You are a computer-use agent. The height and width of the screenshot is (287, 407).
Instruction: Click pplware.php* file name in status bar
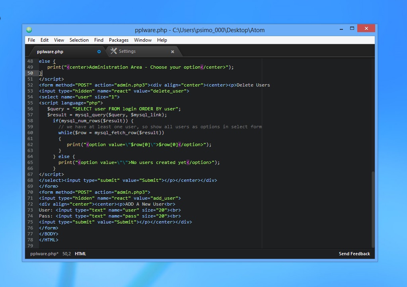(45, 254)
